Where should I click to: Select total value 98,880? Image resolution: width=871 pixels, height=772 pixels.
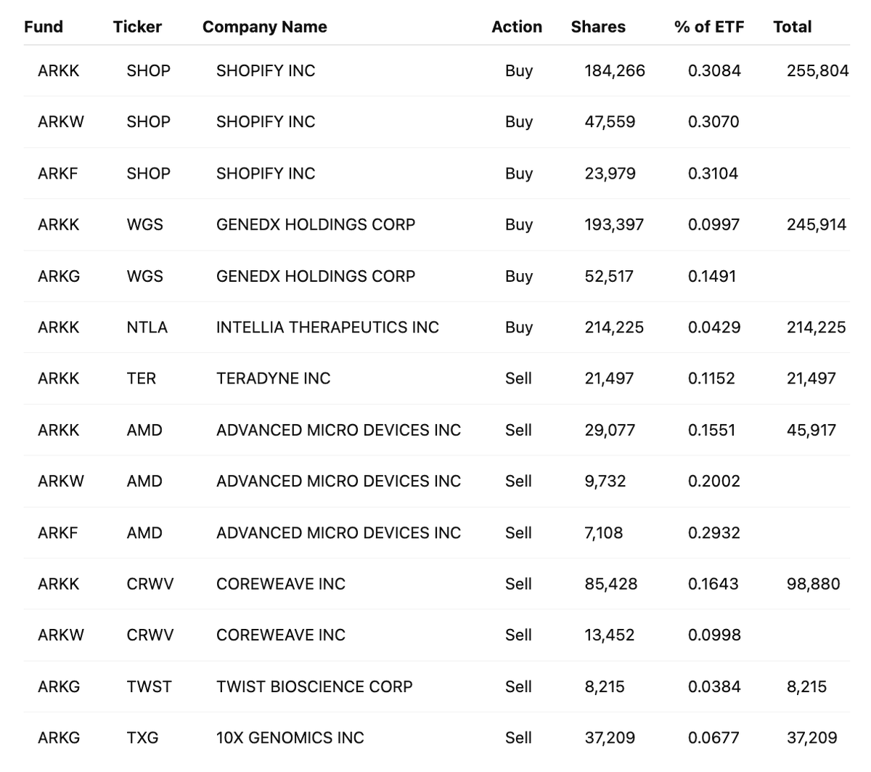click(814, 584)
